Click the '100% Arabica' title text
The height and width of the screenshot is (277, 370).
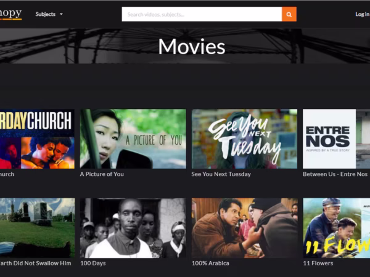coord(210,263)
